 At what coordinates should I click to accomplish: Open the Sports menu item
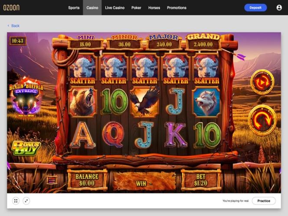tap(74, 8)
